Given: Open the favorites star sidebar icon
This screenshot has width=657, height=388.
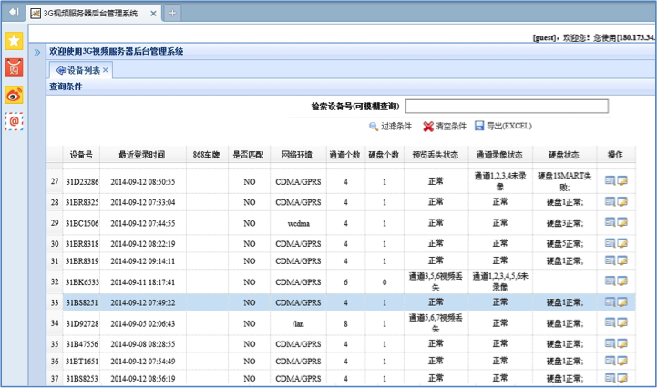Looking at the screenshot, I should (14, 41).
